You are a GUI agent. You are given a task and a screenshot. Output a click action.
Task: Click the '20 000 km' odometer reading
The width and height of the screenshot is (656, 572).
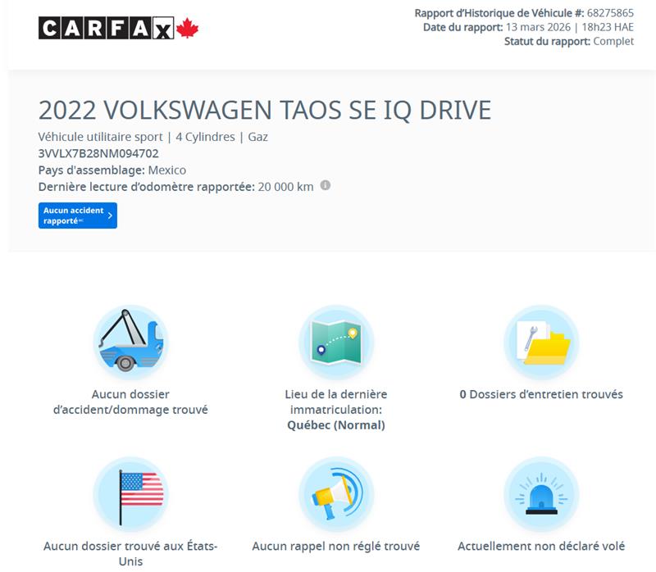(285, 187)
